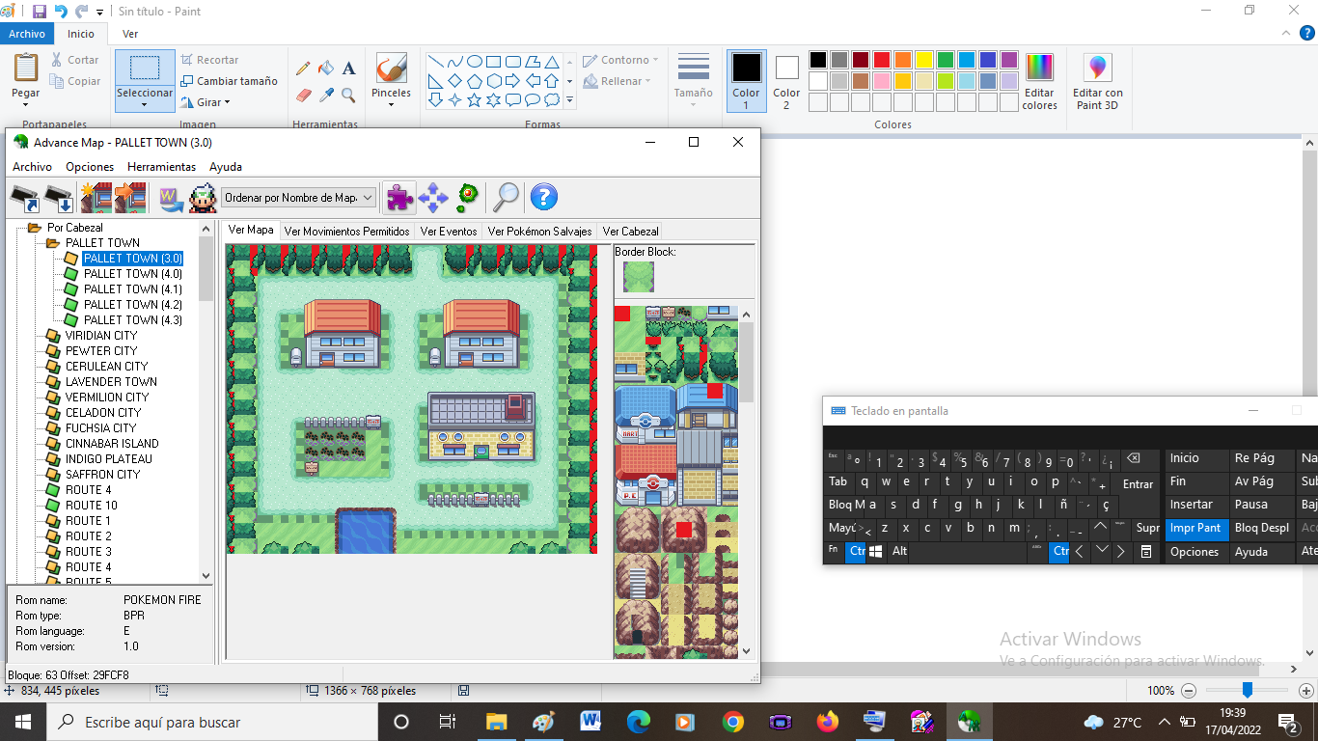Screen dimensions: 1318x741
Task: Select the Paint fill bucket tool
Action: pyautogui.click(x=326, y=69)
